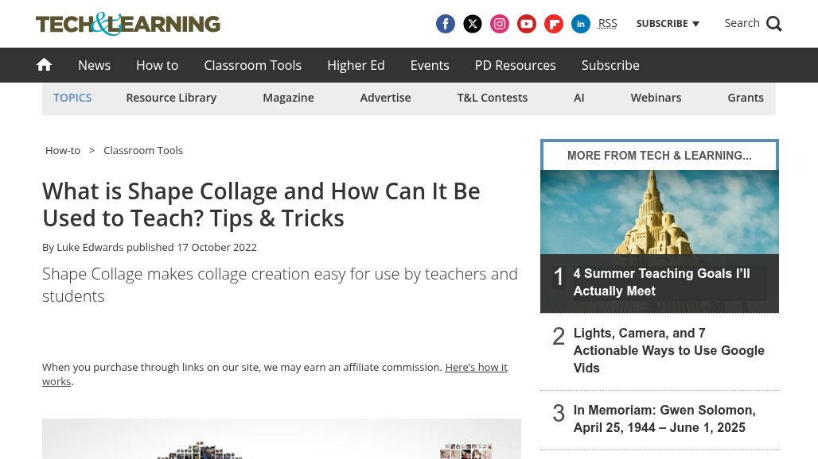
Task: Click the How-to breadcrumb link
Action: (x=63, y=150)
